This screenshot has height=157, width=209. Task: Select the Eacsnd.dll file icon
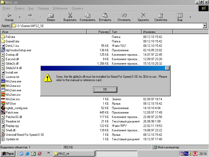[3, 59]
